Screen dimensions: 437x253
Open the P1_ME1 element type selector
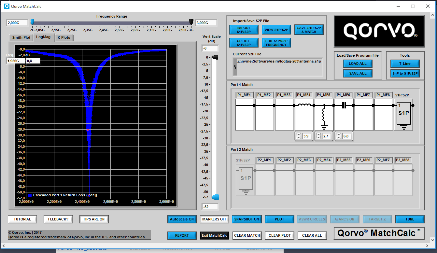pos(244,95)
